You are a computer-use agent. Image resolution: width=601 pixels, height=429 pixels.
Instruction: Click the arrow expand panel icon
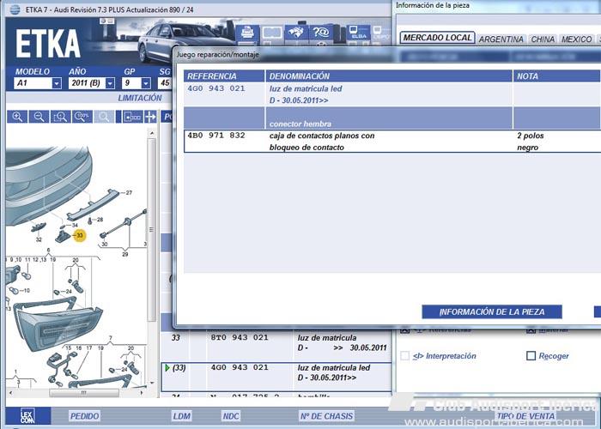click(x=150, y=117)
